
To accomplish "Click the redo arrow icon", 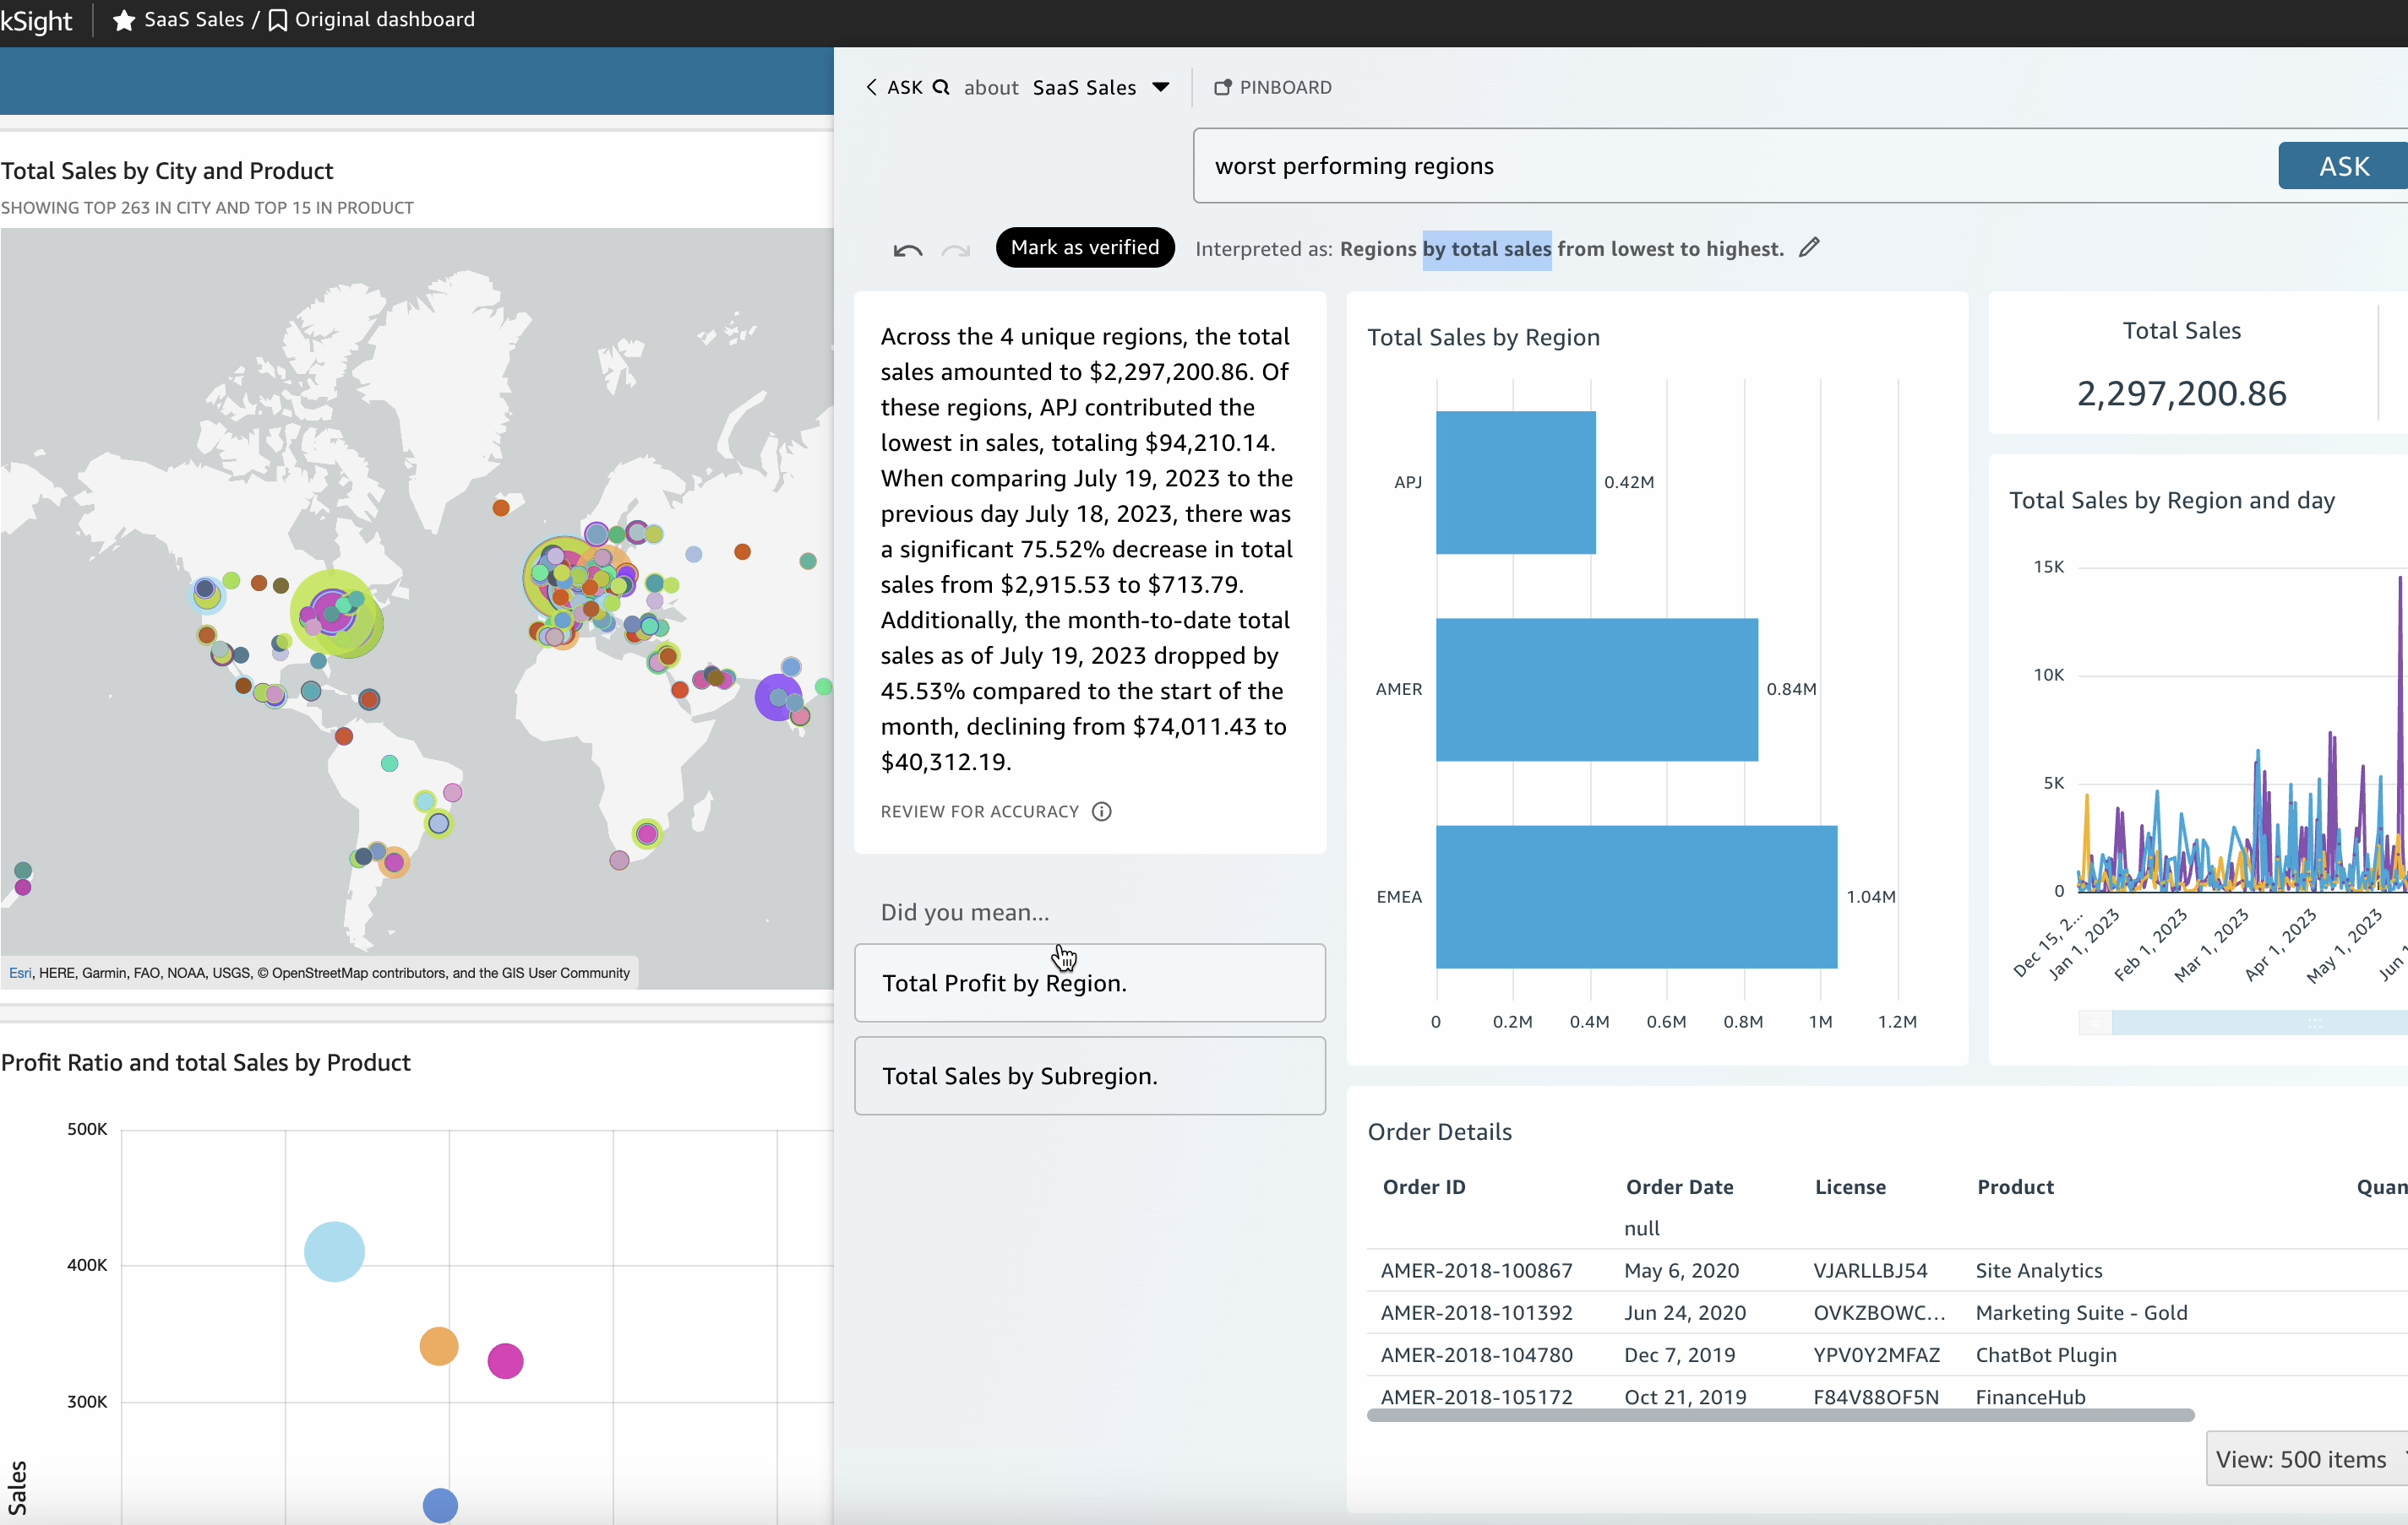I will (x=956, y=250).
